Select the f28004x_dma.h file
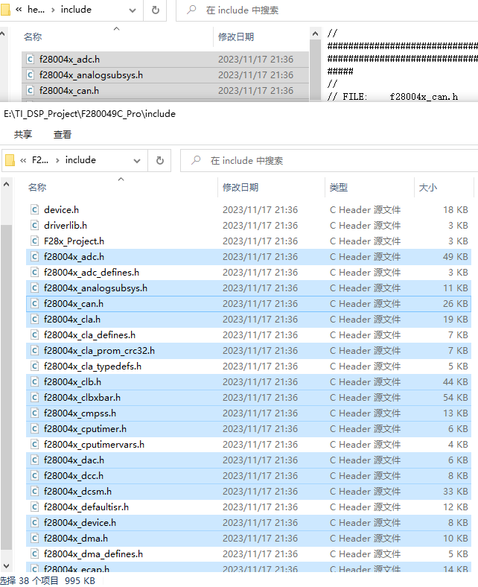Screen dimensions: 478x587 [x=249, y=539]
